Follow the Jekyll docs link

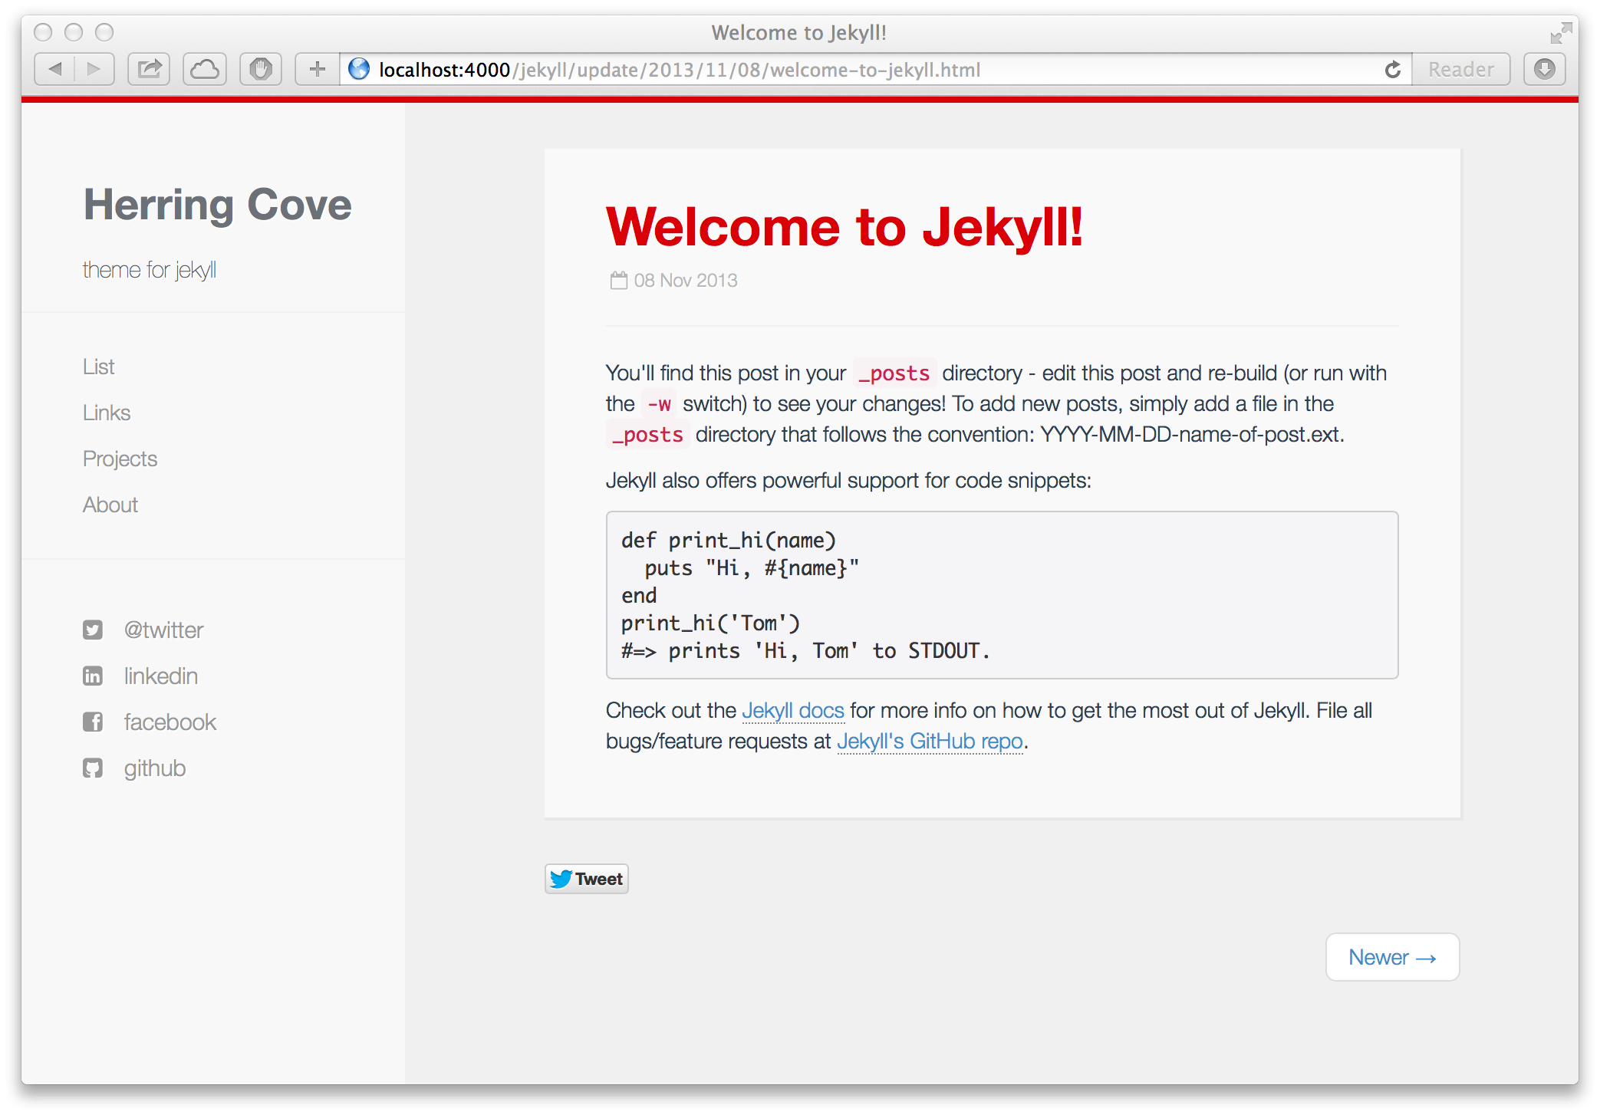point(792,711)
